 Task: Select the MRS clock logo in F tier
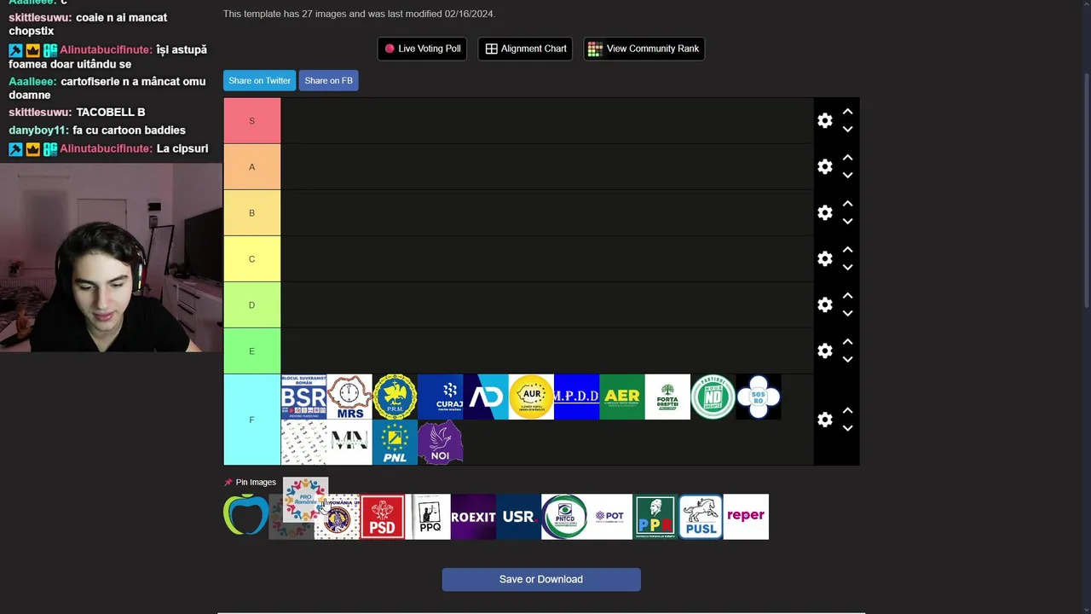[349, 397]
